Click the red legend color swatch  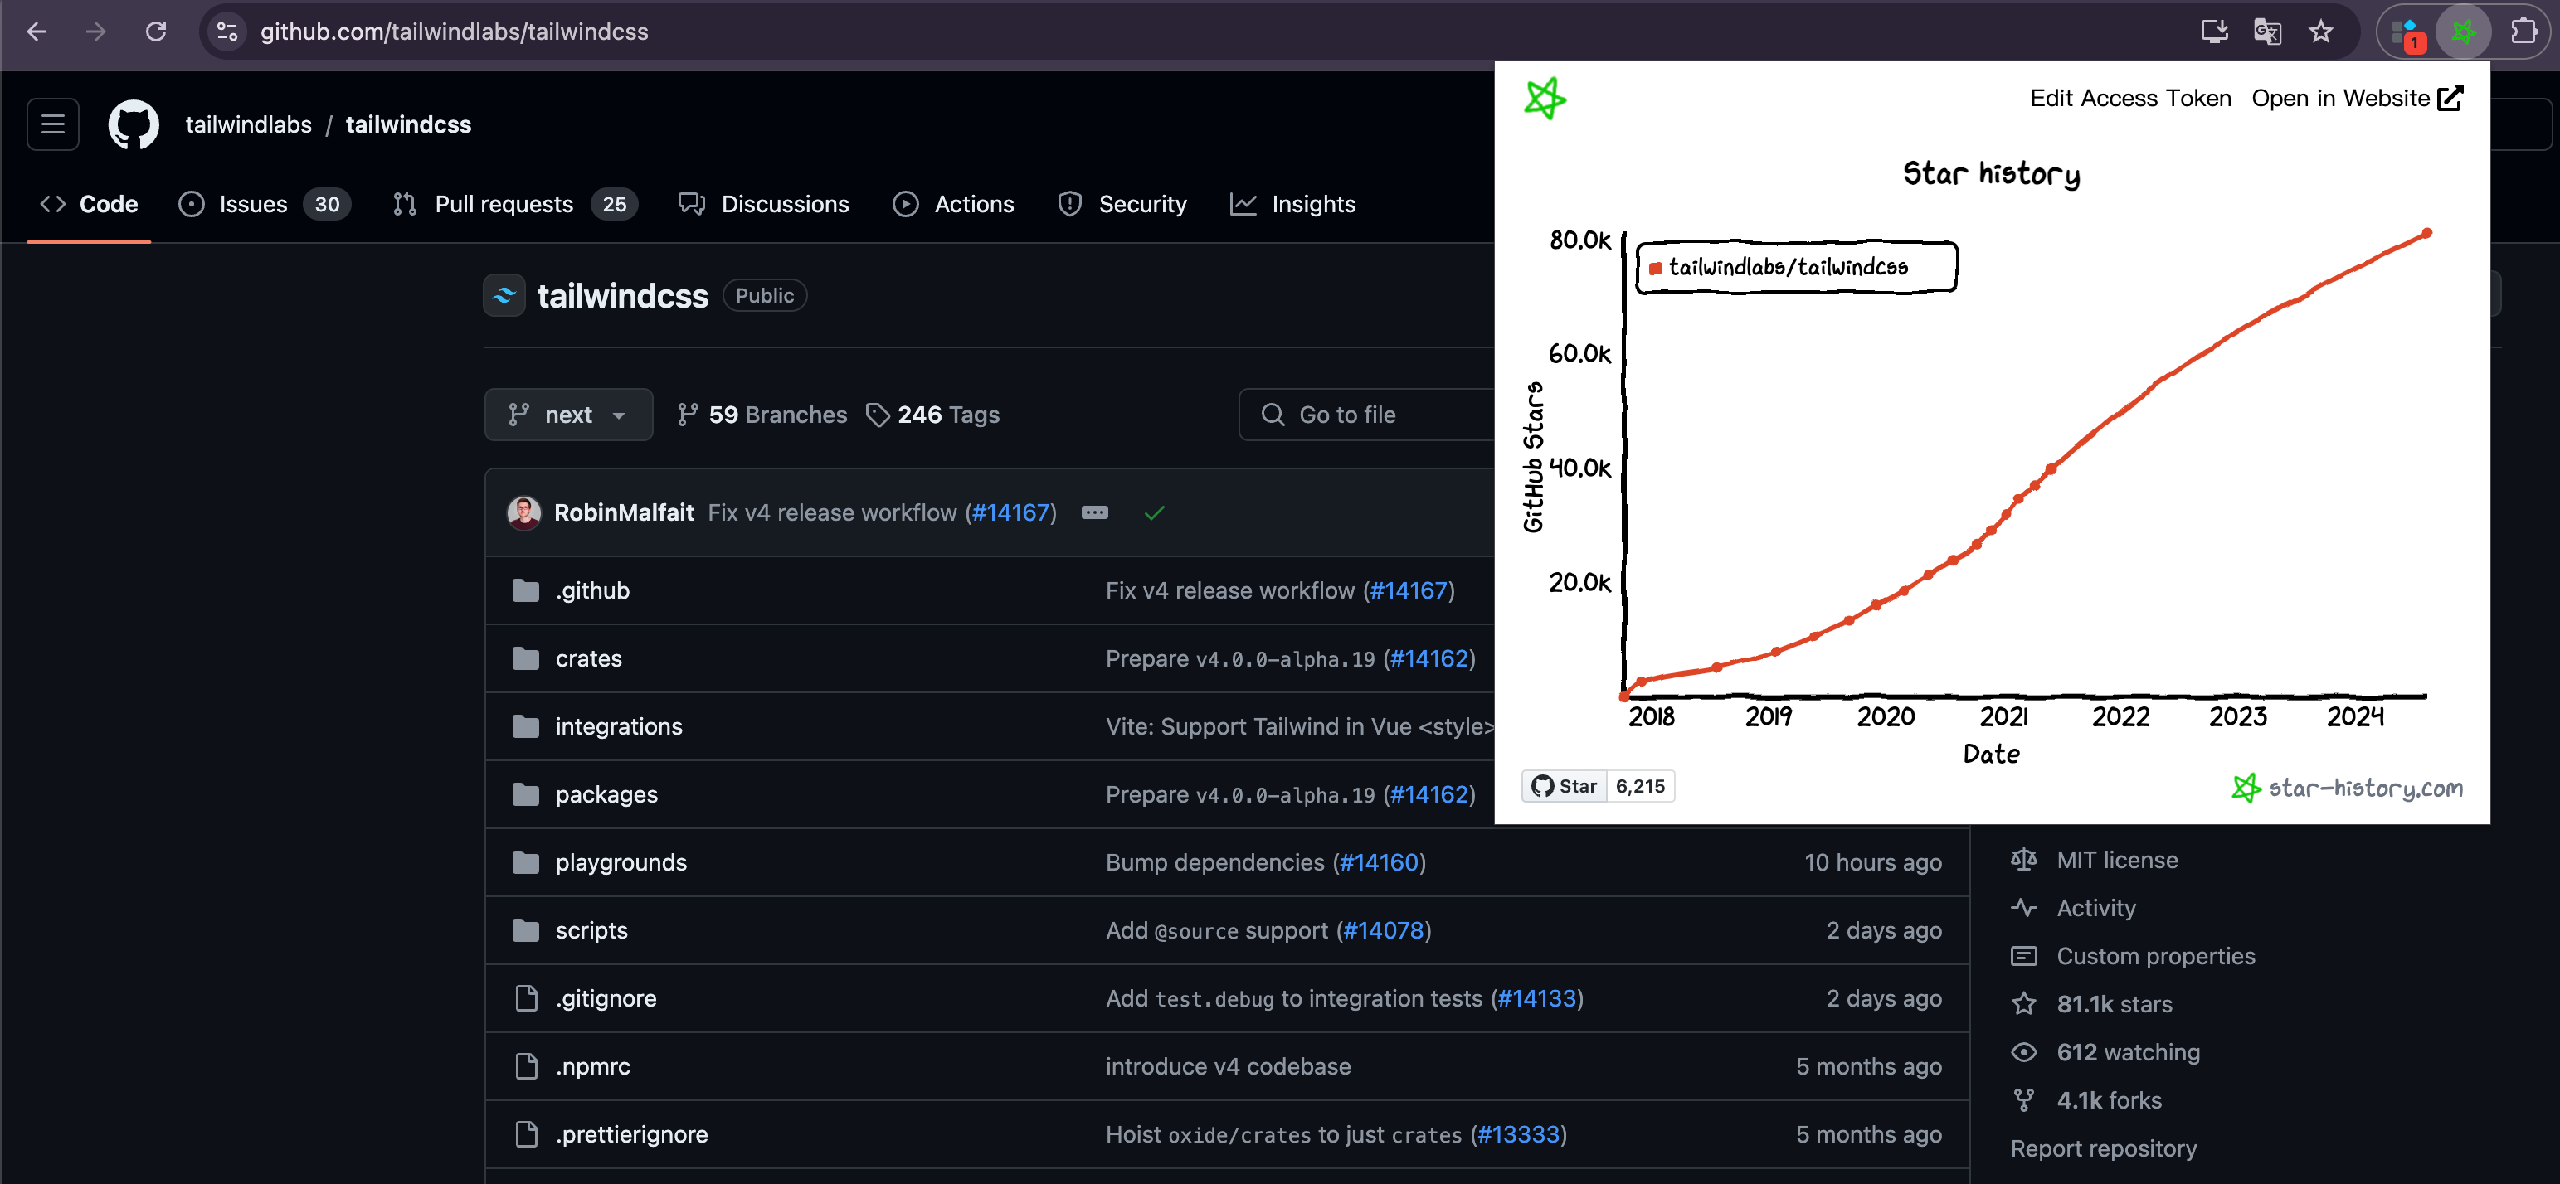pyautogui.click(x=1656, y=268)
